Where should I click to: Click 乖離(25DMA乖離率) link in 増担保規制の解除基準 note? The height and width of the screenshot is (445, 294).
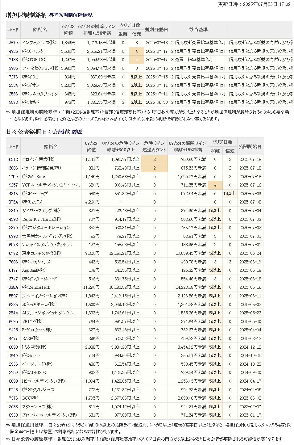pyautogui.click(x=81, y=112)
